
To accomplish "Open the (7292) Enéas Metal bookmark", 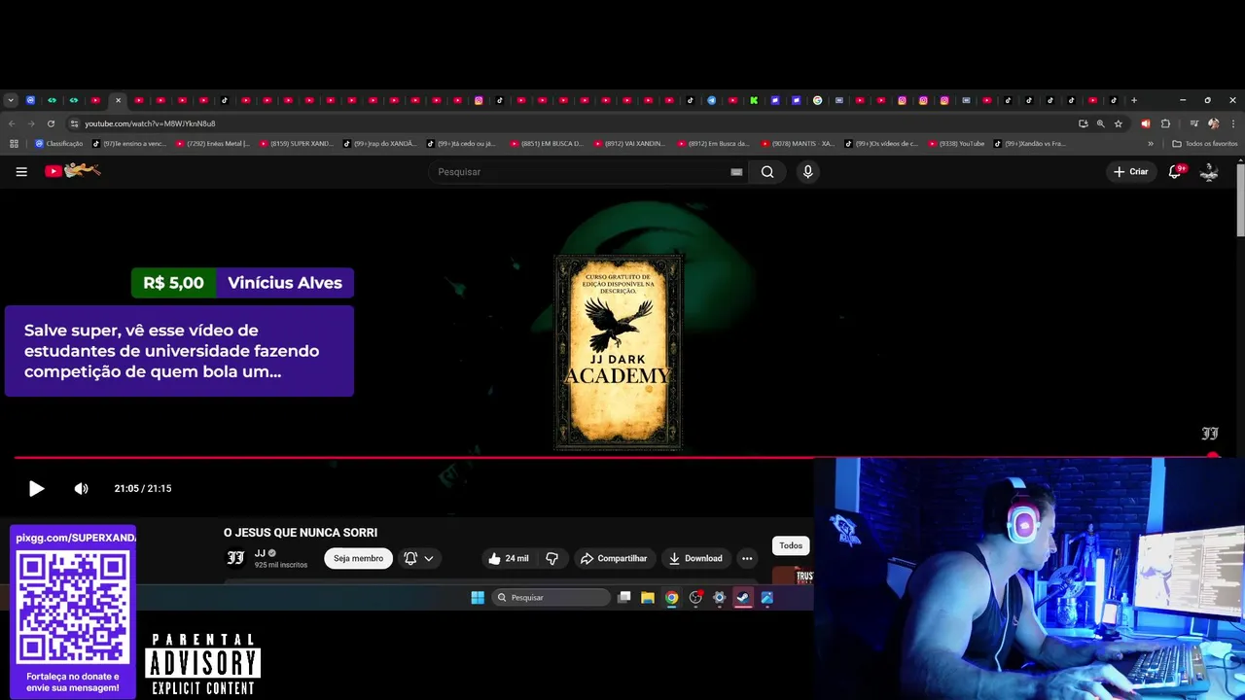I will 213,144.
